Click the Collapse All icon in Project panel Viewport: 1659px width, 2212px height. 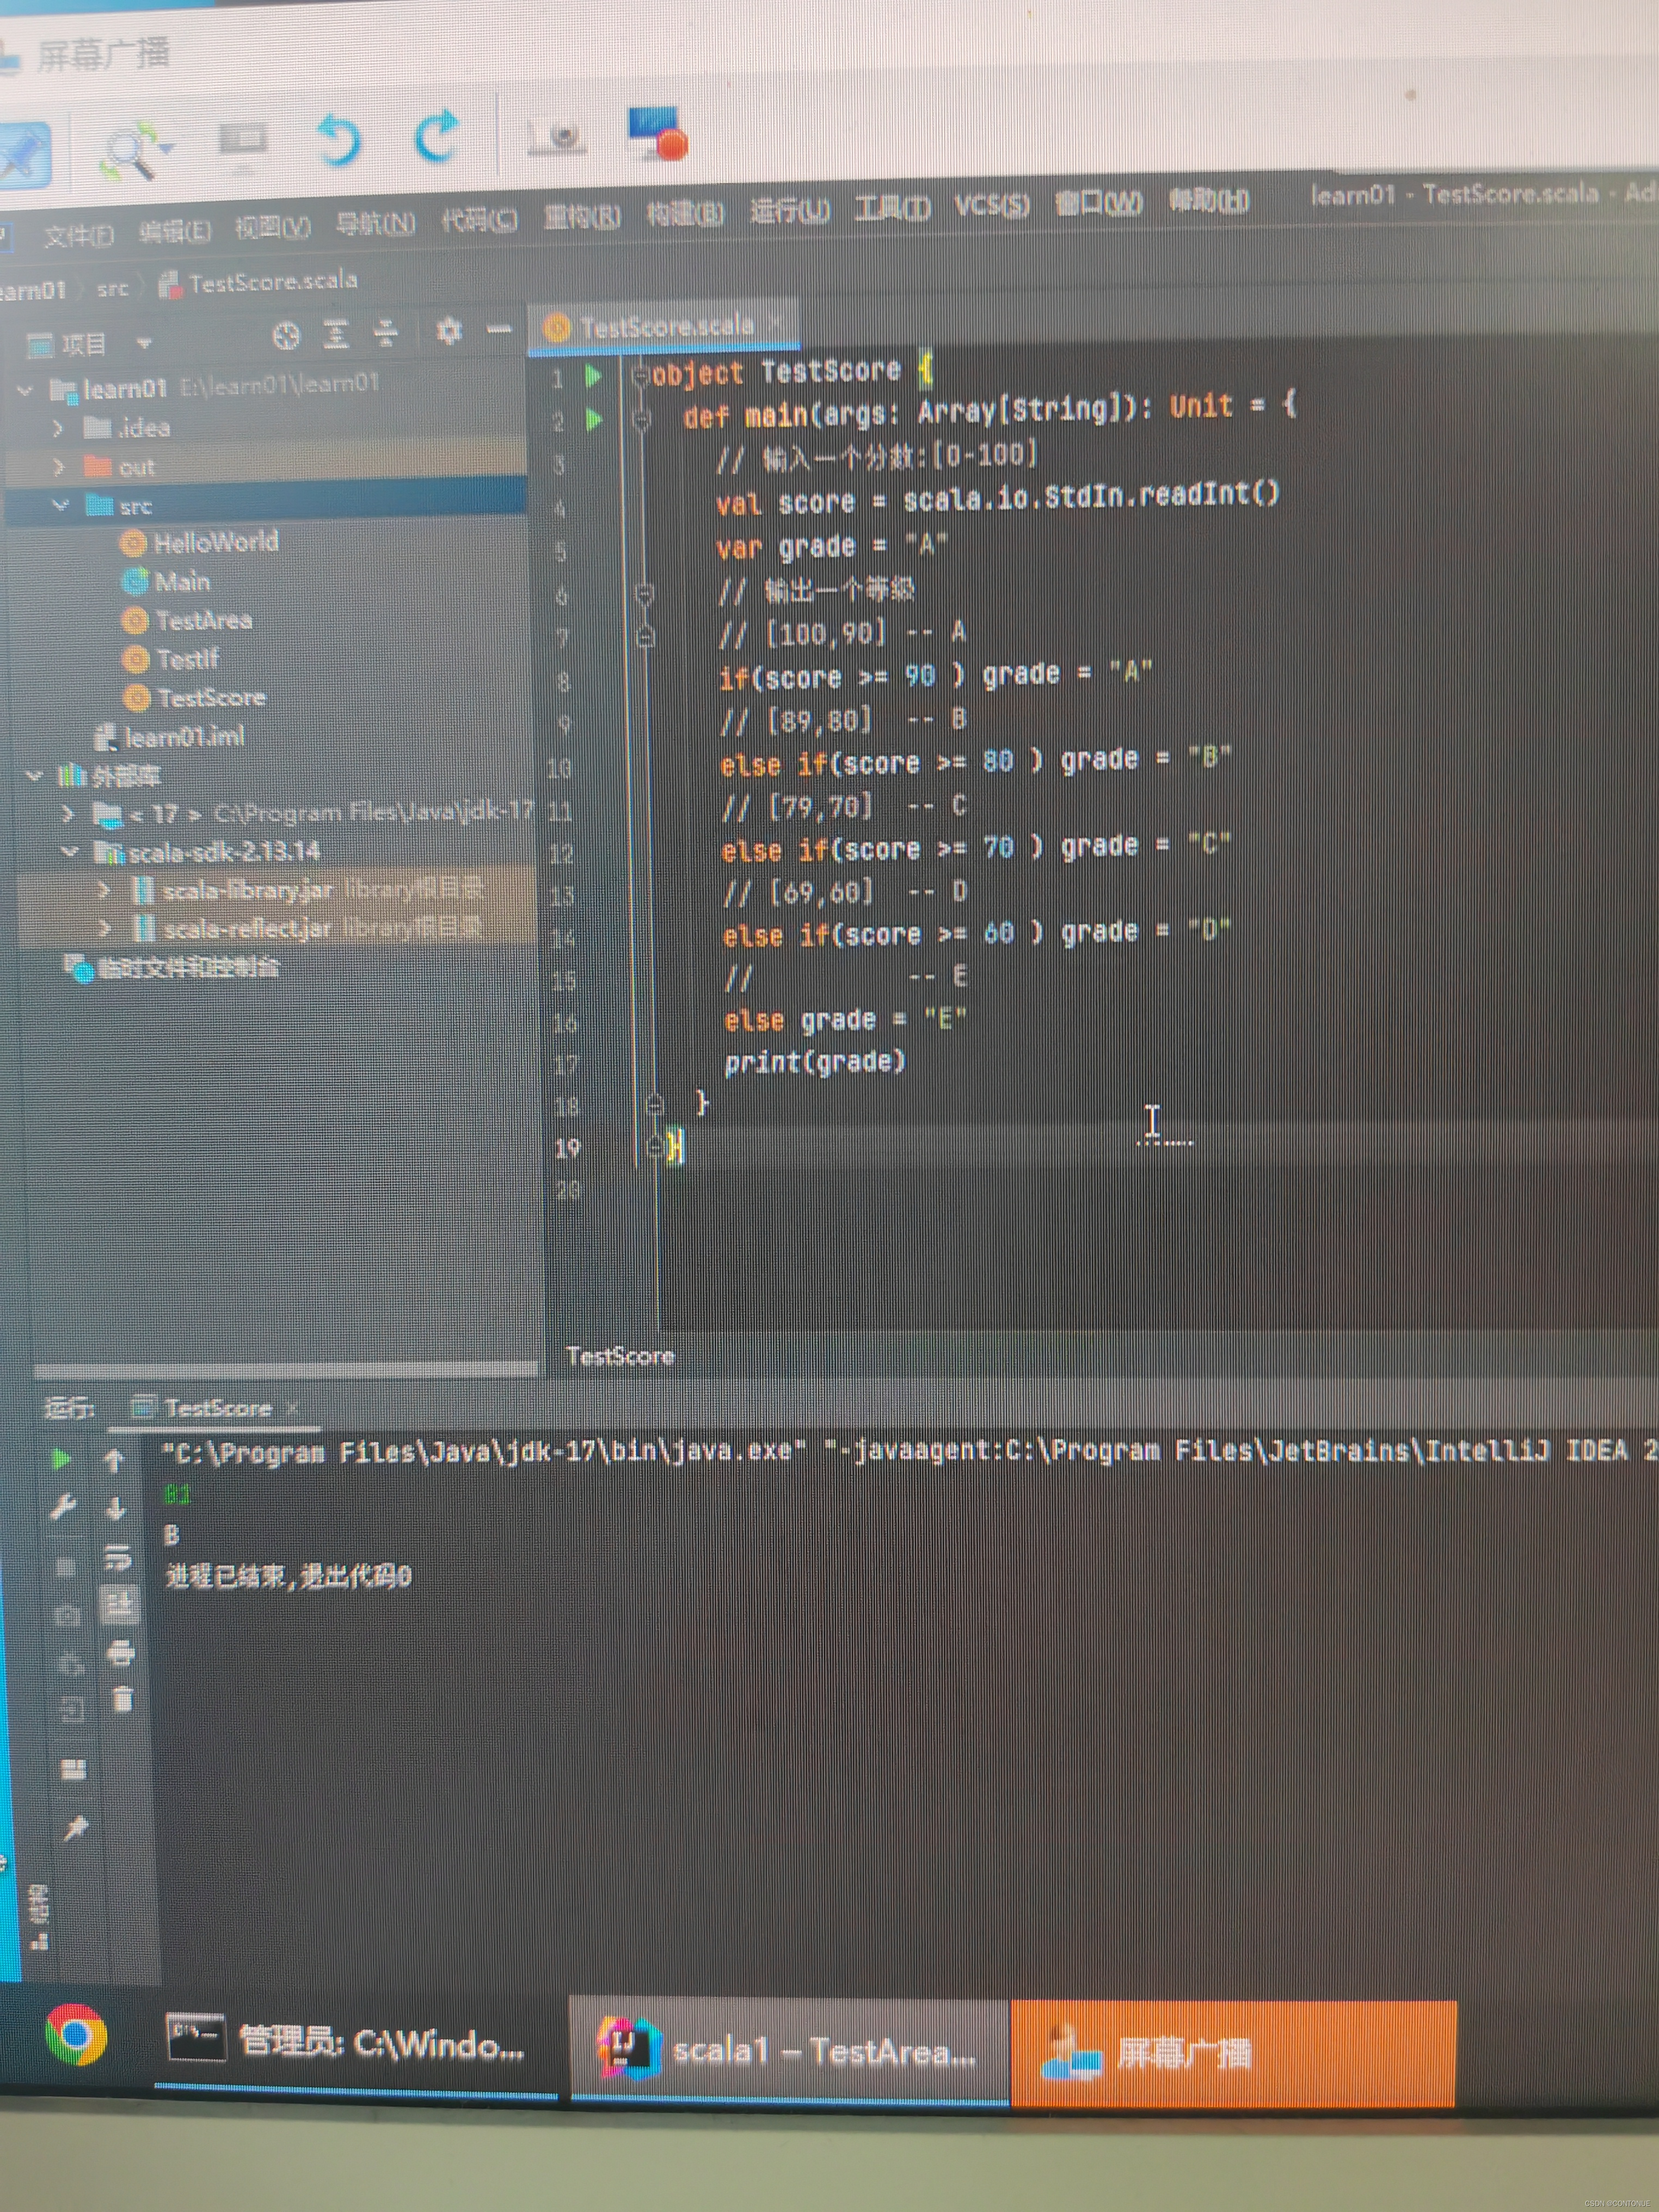point(385,332)
